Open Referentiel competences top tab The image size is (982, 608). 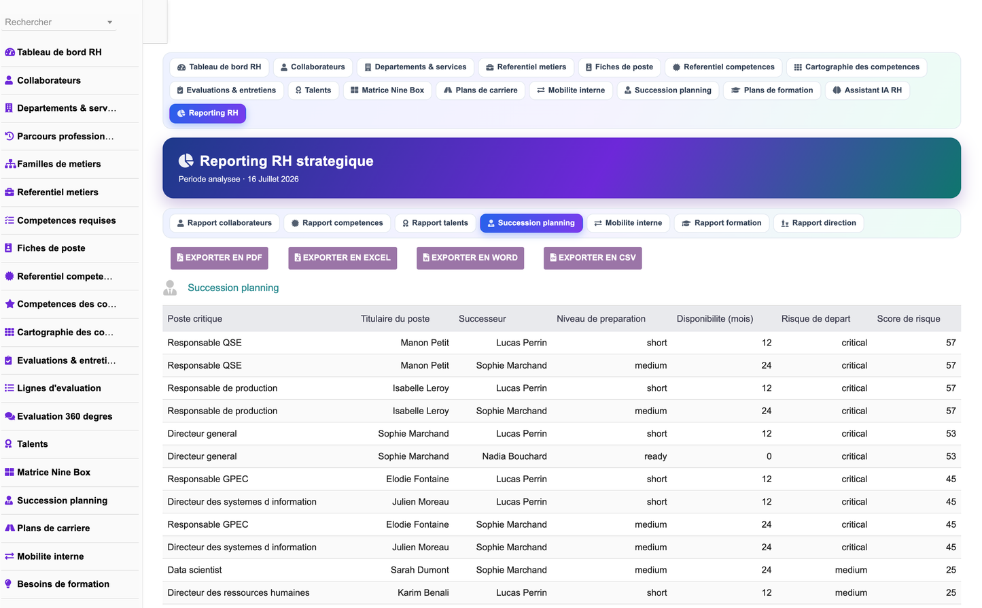coord(723,67)
